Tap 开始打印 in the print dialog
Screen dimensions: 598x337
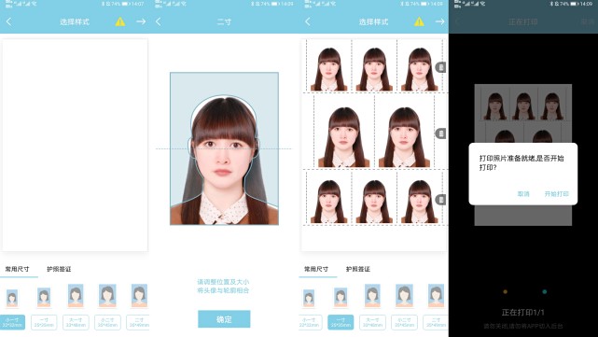point(556,194)
